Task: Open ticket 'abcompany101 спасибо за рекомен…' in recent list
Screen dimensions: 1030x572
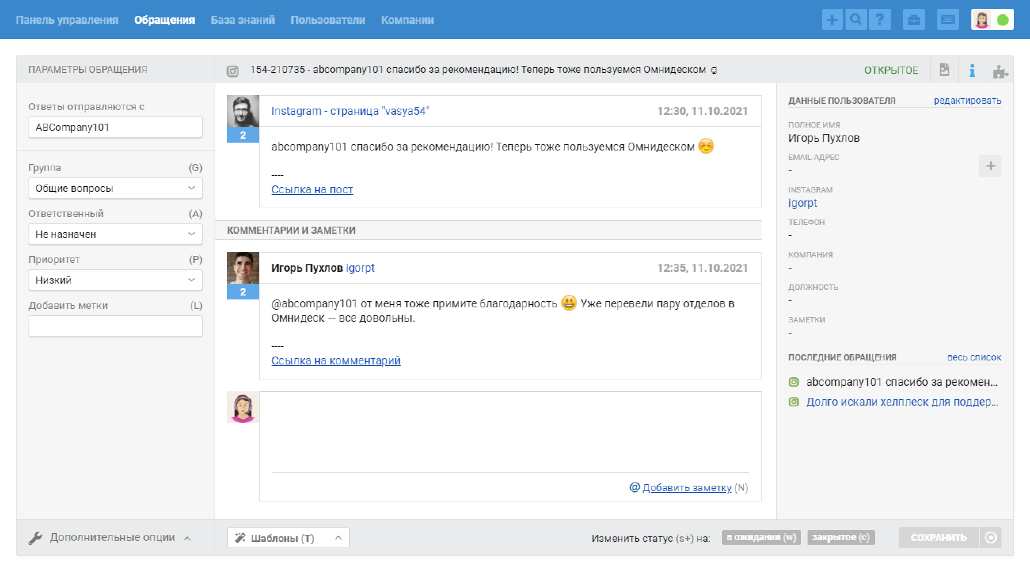Action: click(902, 382)
